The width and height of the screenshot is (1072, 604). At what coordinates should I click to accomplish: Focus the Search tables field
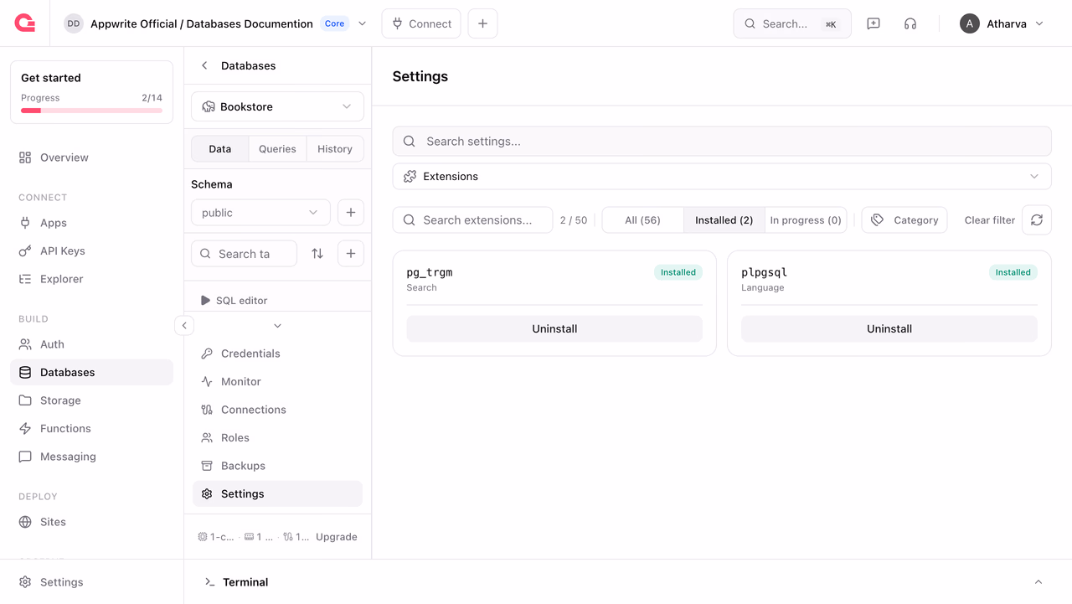[245, 254]
